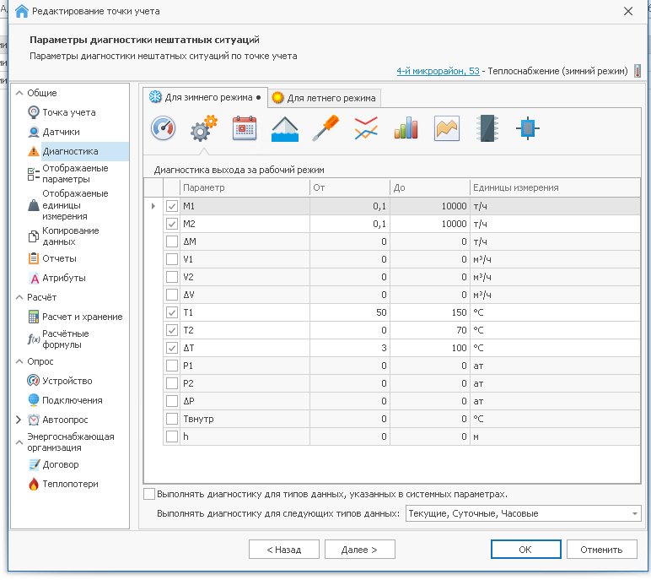The image size is (651, 580).
Task: Collapse the Общие section
Action: pos(19,93)
